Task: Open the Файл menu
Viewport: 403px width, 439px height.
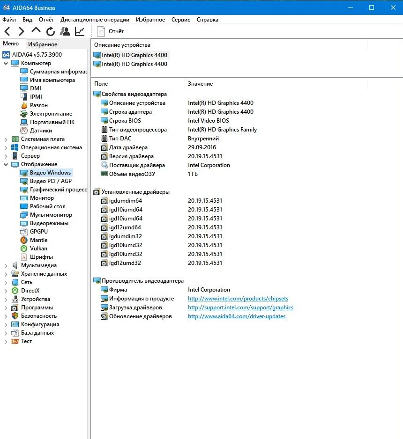Action: pos(9,20)
